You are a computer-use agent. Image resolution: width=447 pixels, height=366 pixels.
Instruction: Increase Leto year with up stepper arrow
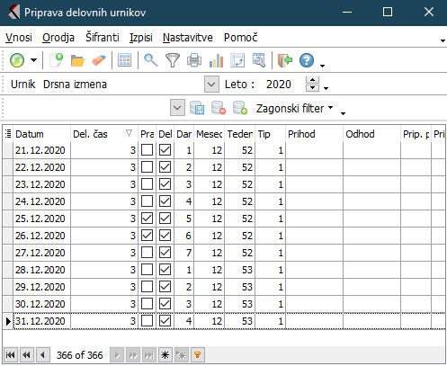point(312,80)
